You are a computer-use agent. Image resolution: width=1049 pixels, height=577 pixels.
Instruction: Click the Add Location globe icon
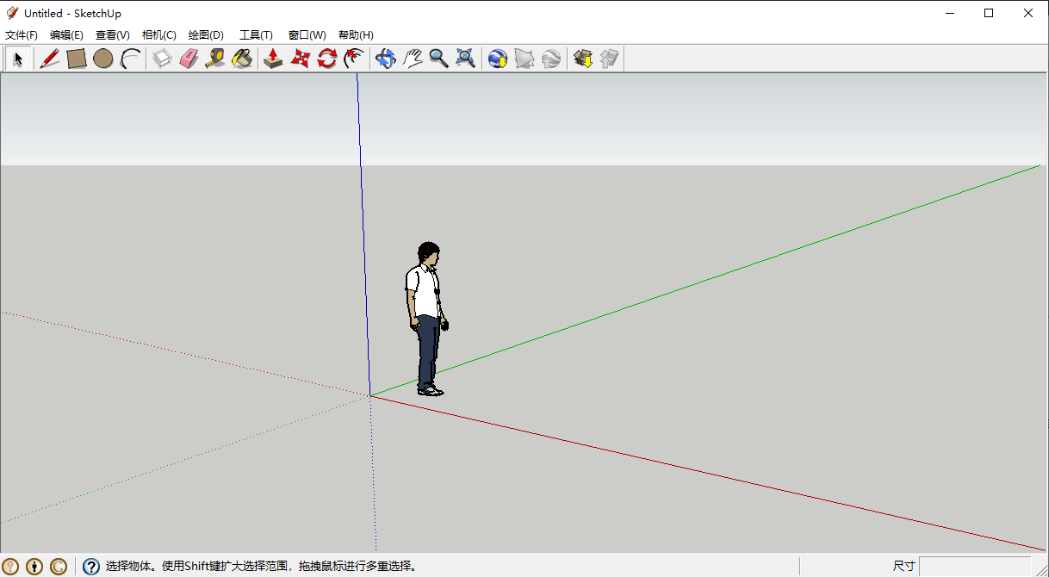click(x=497, y=59)
